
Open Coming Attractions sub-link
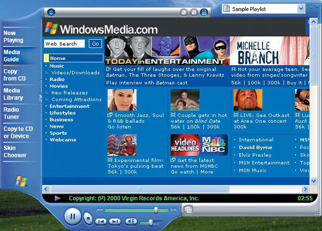coord(76,99)
